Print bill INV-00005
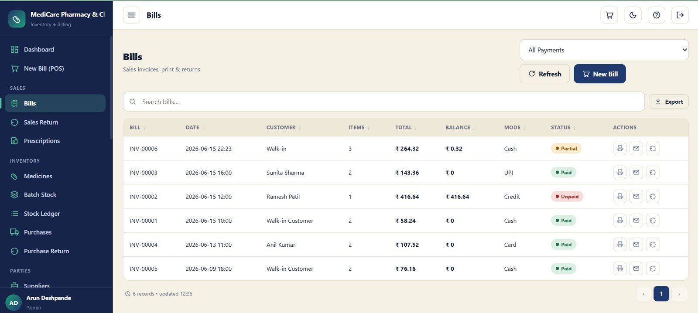The image size is (698, 313). pyautogui.click(x=620, y=269)
